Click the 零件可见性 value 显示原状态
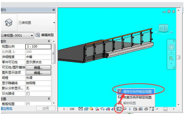The height and width of the screenshot is (114, 184). 38,62
